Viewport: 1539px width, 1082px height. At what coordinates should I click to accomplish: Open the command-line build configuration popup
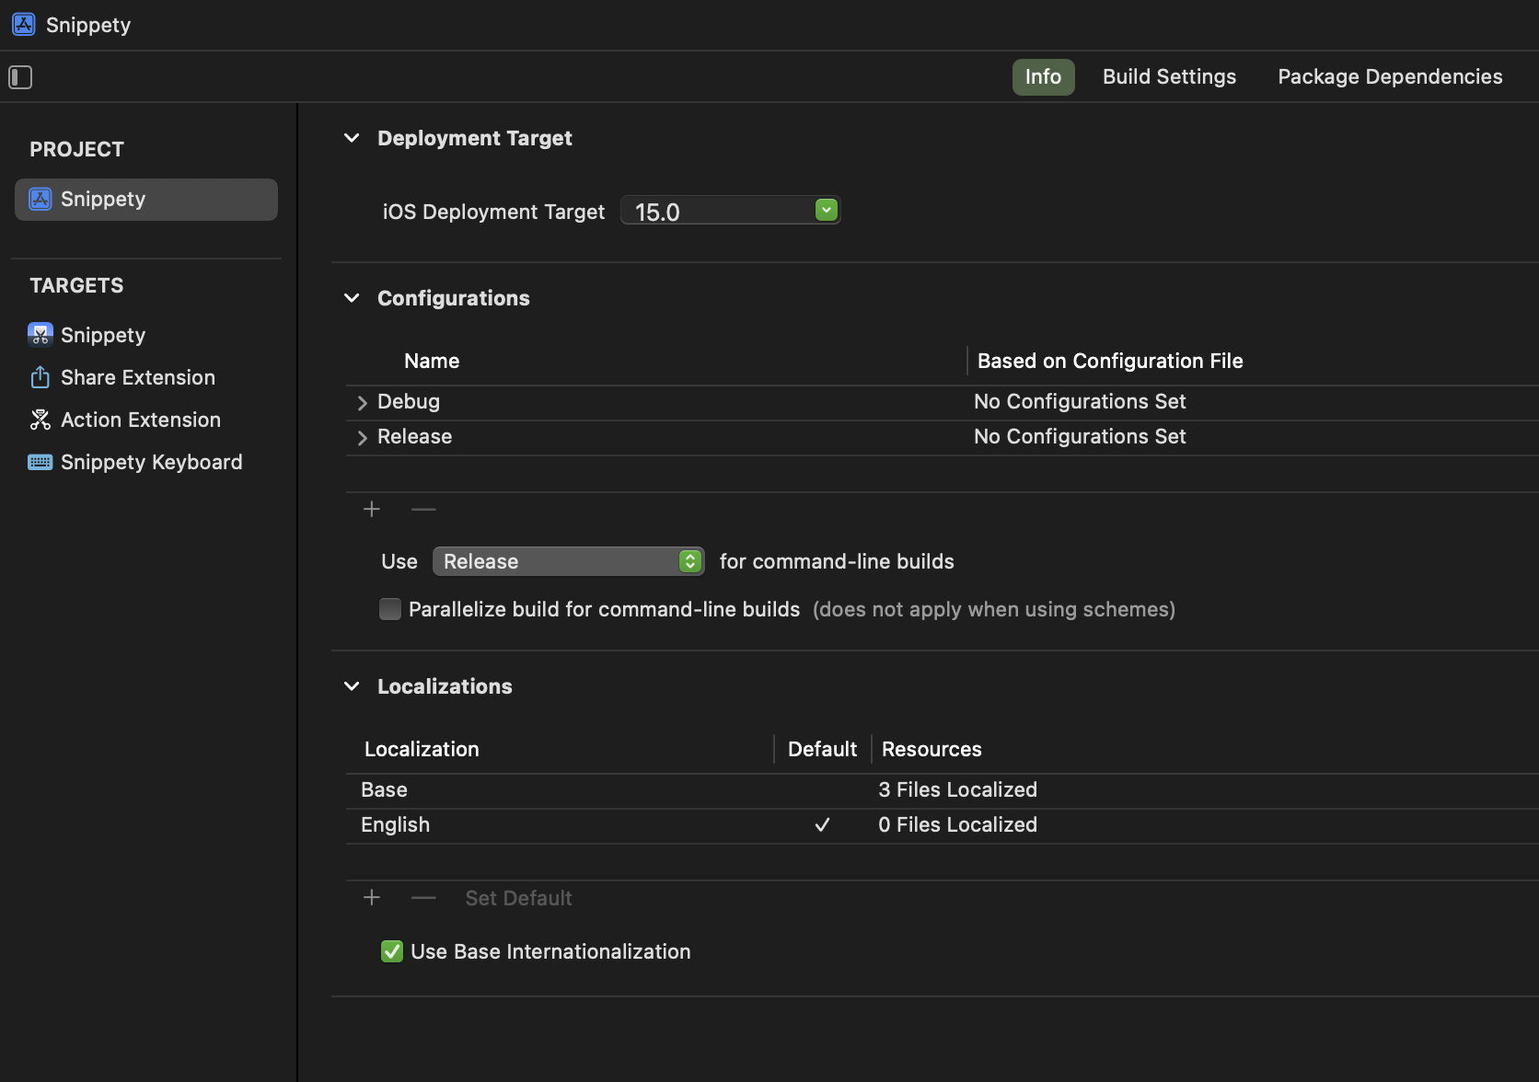point(569,561)
